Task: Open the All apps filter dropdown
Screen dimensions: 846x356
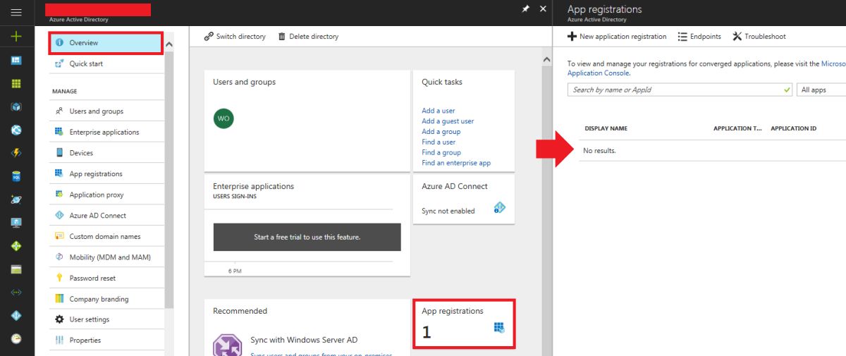Action: (x=821, y=90)
